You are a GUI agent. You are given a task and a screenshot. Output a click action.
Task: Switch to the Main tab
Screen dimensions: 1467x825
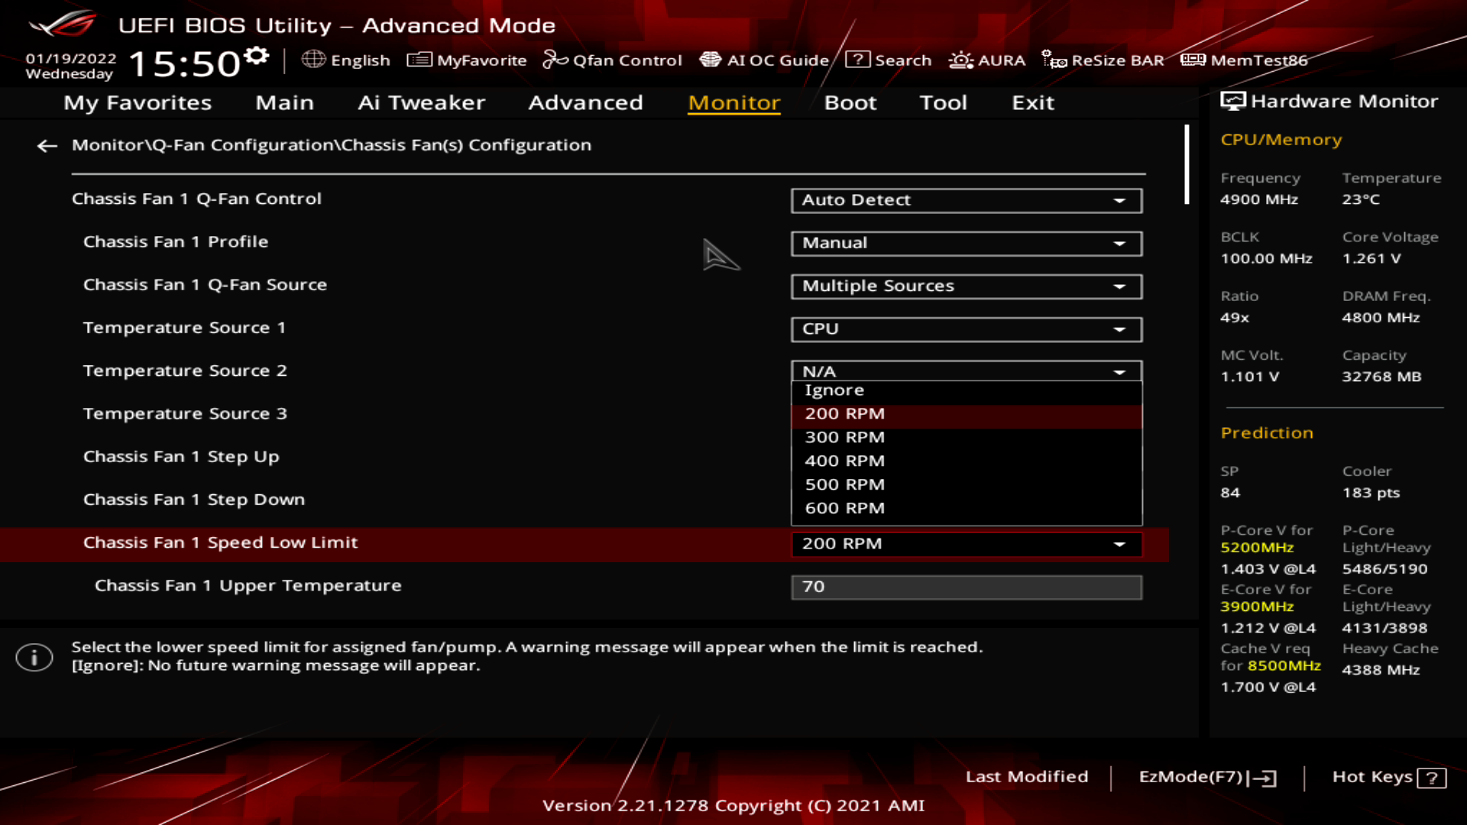point(284,102)
